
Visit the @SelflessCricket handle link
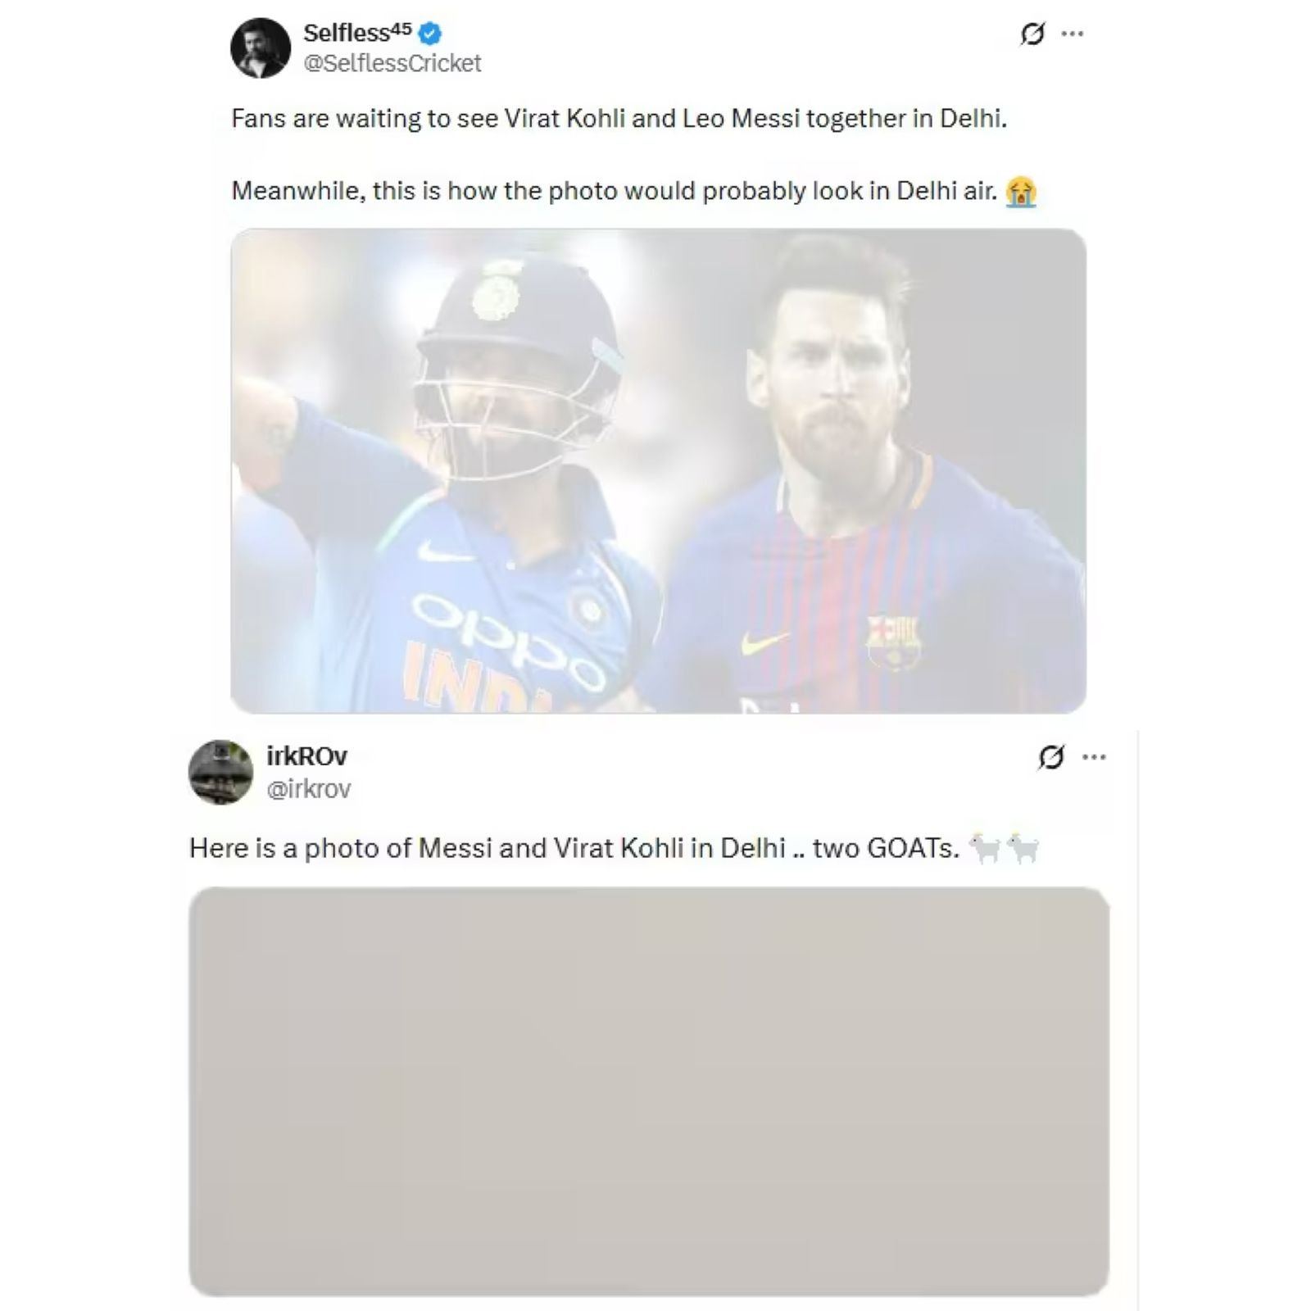pyautogui.click(x=392, y=63)
